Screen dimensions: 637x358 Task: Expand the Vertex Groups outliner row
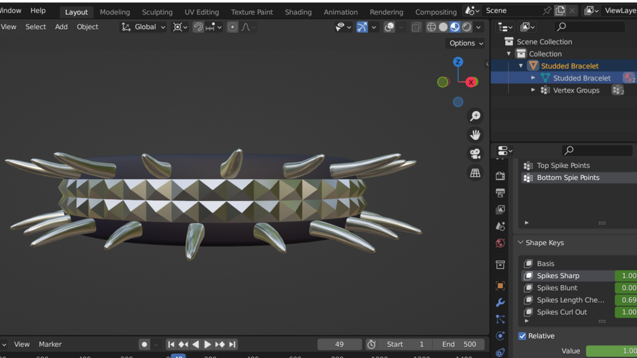click(x=533, y=90)
